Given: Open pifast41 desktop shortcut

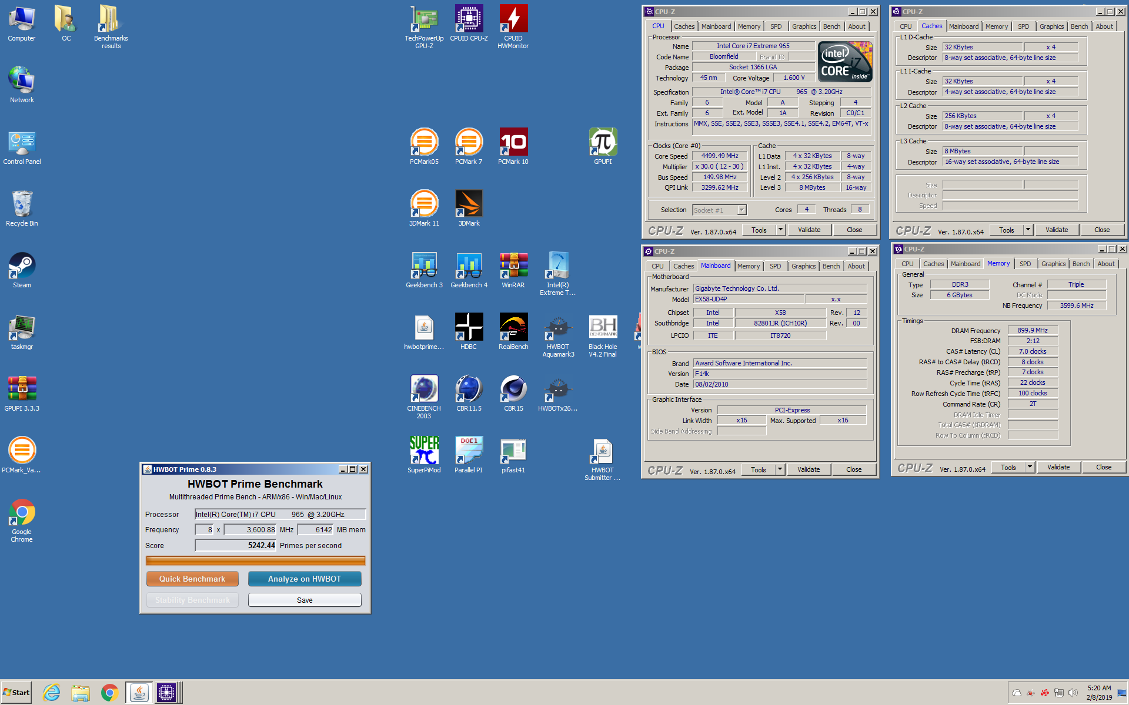Looking at the screenshot, I should 513,455.
